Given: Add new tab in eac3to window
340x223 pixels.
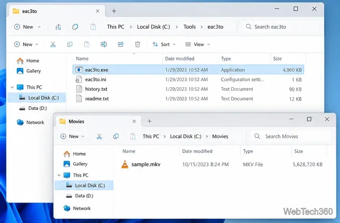Looking at the screenshot, I should click(x=114, y=11).
